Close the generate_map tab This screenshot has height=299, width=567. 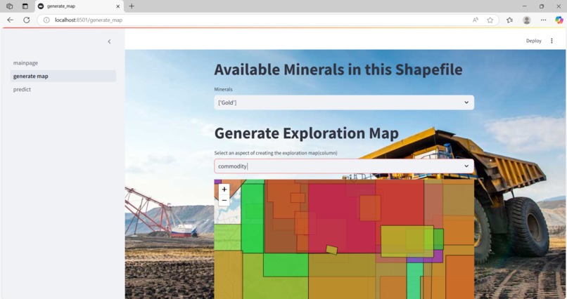click(118, 6)
